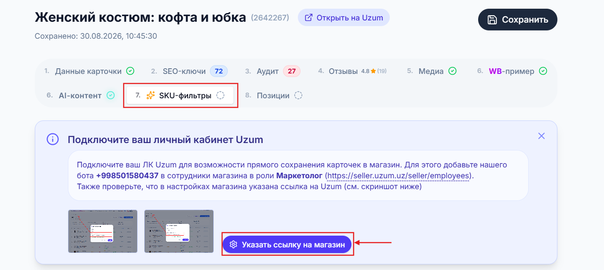Screen dimensions: 604x270
Task: Click the Сохранено: 30.08.2026, 10:45:30 timestamp
Action: coord(96,36)
